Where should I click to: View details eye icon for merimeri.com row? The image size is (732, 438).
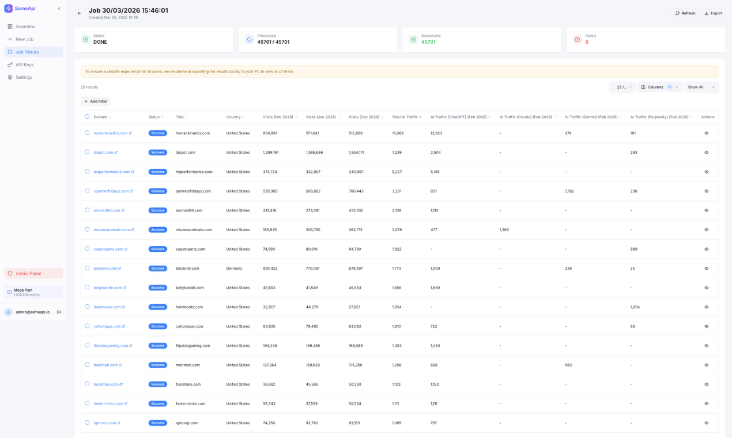coord(707,365)
